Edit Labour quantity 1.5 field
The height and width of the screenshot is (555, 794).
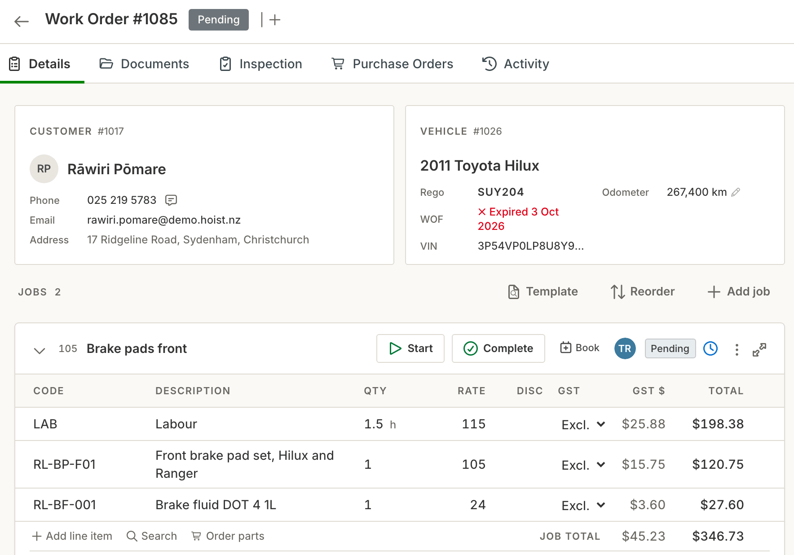click(374, 424)
